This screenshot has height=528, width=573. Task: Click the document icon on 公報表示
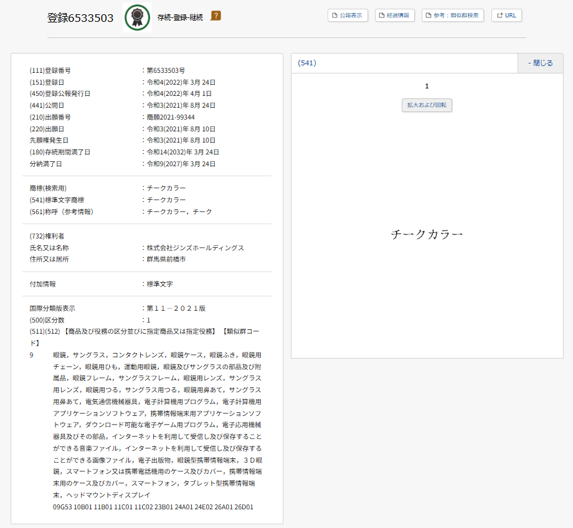tap(335, 15)
